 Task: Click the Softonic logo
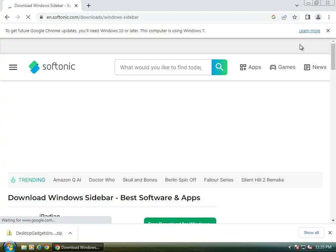[x=52, y=67]
